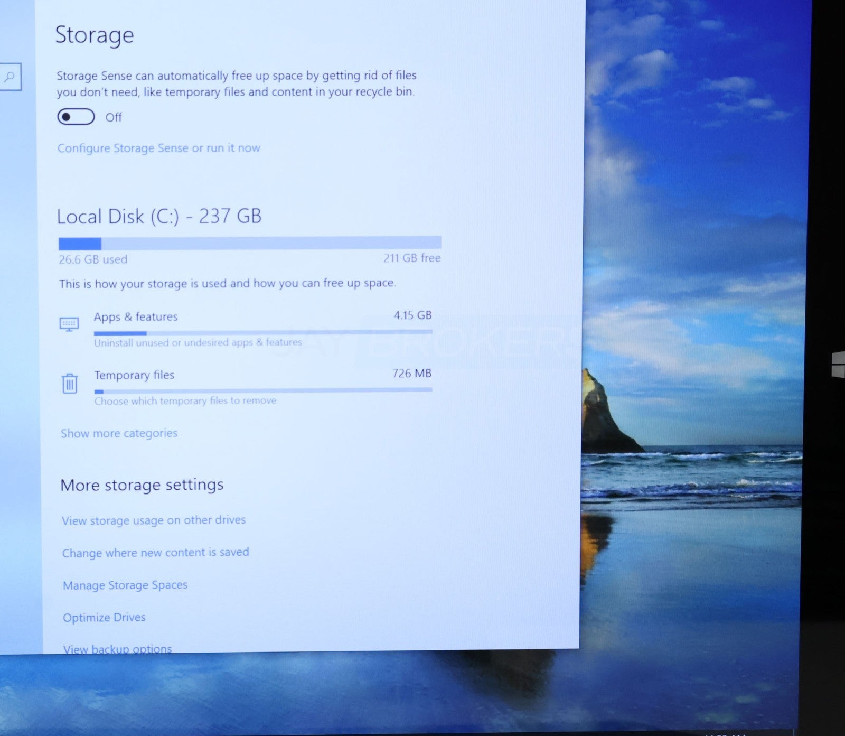Open the Apps & features category label

click(x=136, y=317)
